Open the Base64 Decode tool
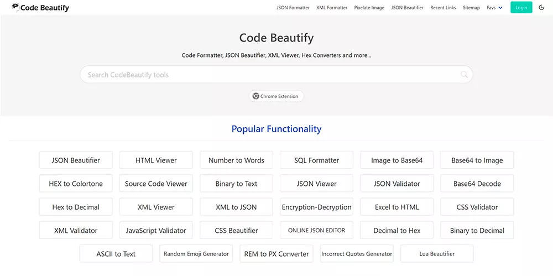Image resolution: width=553 pixels, height=276 pixels. point(477,183)
